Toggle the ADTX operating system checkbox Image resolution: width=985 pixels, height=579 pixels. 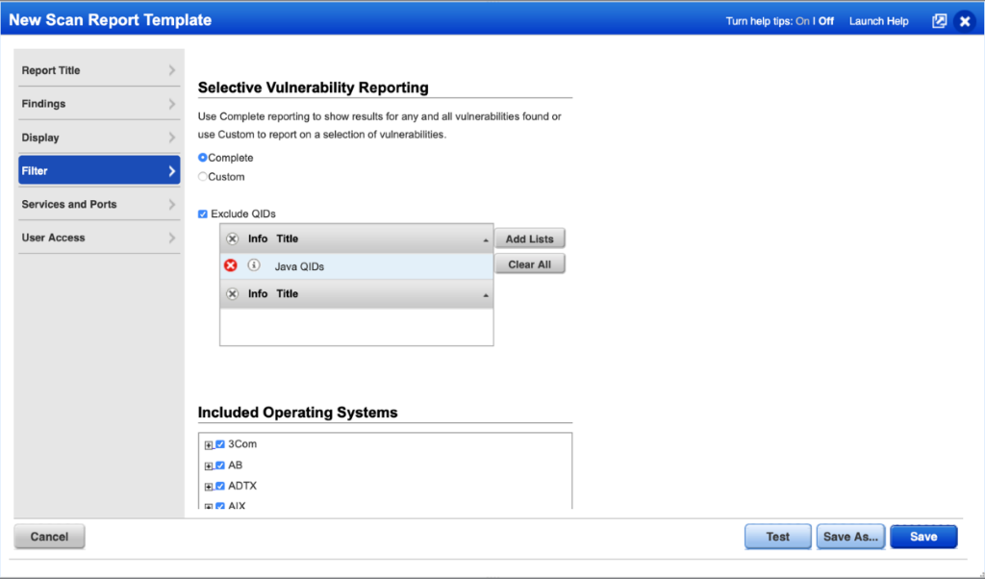[x=220, y=486]
